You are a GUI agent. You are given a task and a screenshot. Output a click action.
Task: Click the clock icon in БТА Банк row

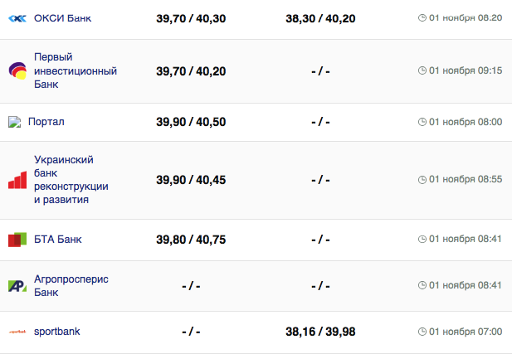[422, 240]
